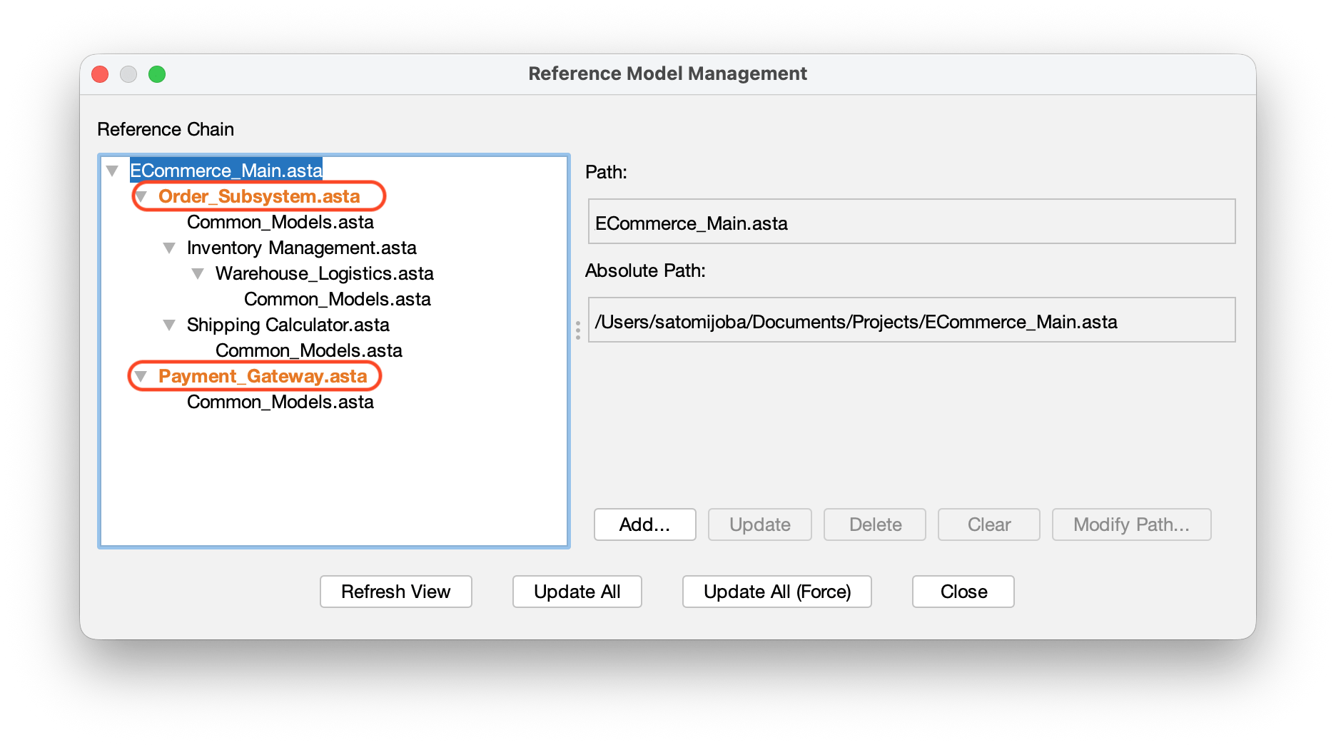1336x745 pixels.
Task: Click the split pane divider handle
Action: point(578,330)
